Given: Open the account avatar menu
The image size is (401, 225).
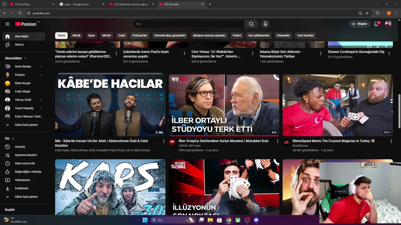Looking at the screenshot, I should click(x=388, y=24).
